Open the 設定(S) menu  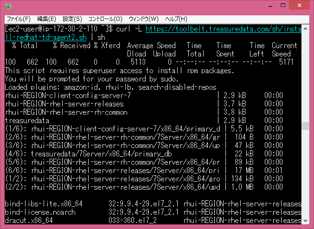coord(72,19)
